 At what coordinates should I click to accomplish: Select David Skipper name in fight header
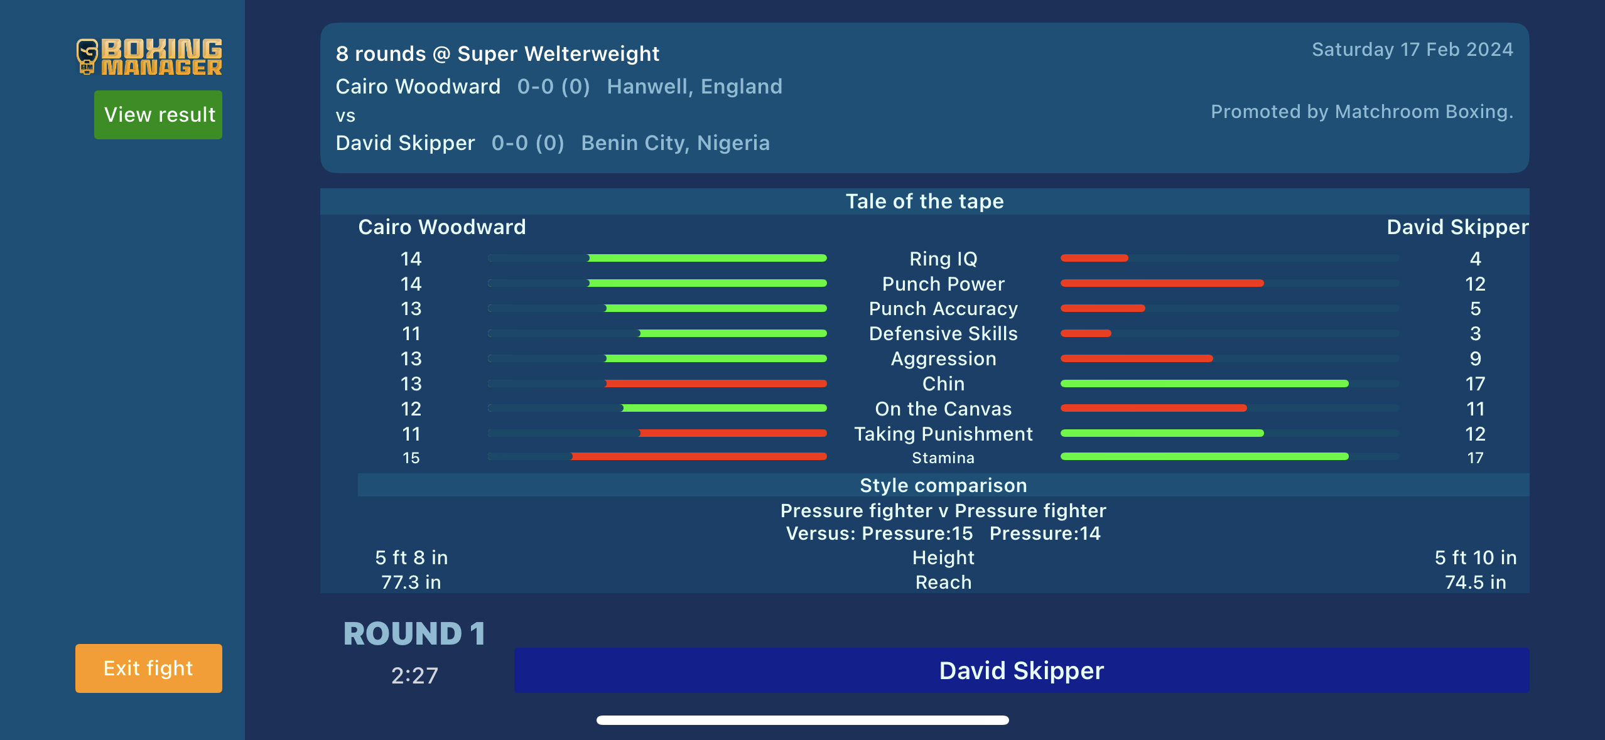pyautogui.click(x=405, y=143)
